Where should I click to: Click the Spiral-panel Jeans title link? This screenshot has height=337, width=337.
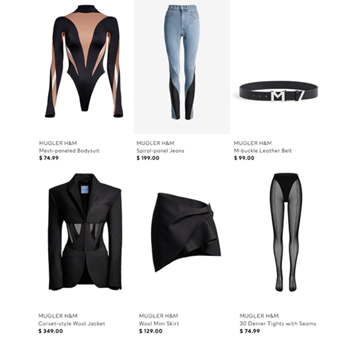pos(160,151)
